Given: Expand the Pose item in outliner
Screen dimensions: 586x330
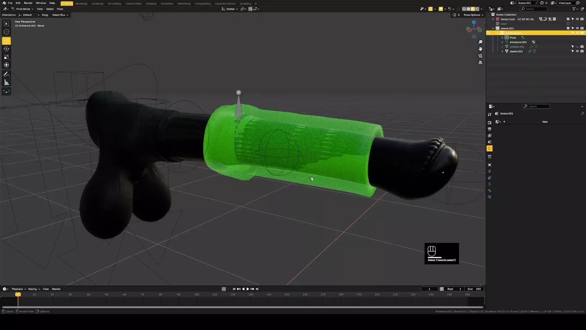Looking at the screenshot, I should click(502, 38).
